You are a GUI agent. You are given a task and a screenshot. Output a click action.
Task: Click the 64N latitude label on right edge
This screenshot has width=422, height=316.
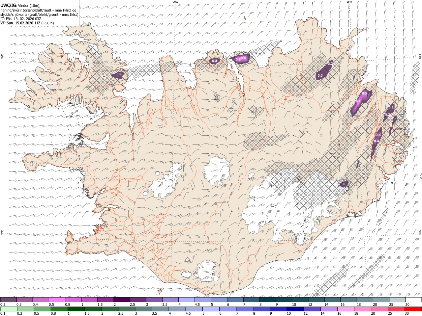click(x=420, y=233)
